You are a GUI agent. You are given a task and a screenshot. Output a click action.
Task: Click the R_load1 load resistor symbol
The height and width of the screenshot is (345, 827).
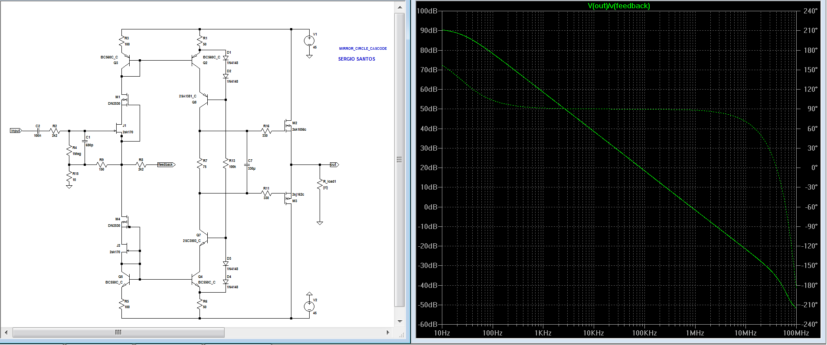click(x=320, y=185)
